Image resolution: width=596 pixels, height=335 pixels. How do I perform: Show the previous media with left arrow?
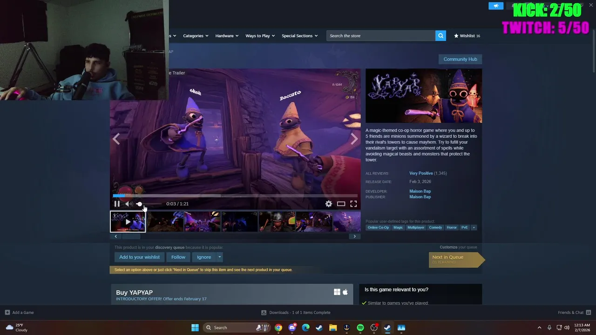pos(116,139)
